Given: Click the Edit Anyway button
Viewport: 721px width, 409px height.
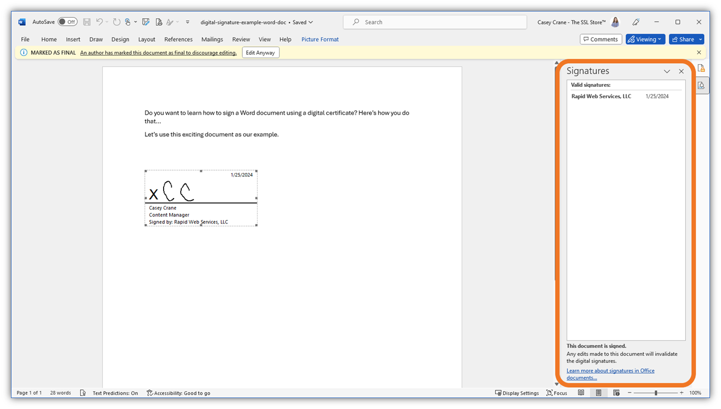Looking at the screenshot, I should click(x=260, y=52).
